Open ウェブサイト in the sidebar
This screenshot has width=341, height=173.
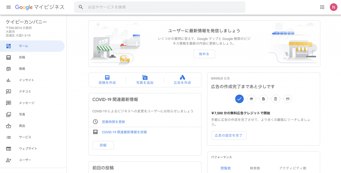(x=32, y=149)
